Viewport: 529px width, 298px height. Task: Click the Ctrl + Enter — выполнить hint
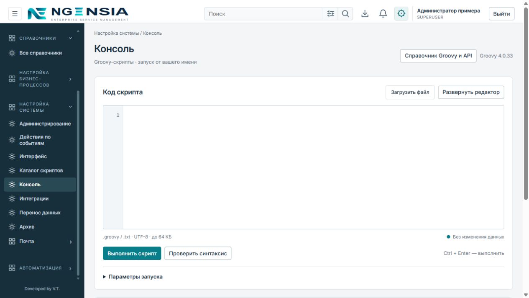click(474, 253)
